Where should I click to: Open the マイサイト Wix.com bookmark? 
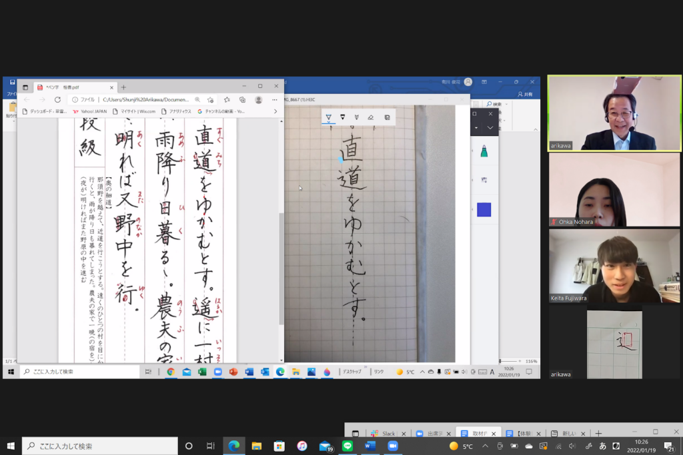point(134,111)
